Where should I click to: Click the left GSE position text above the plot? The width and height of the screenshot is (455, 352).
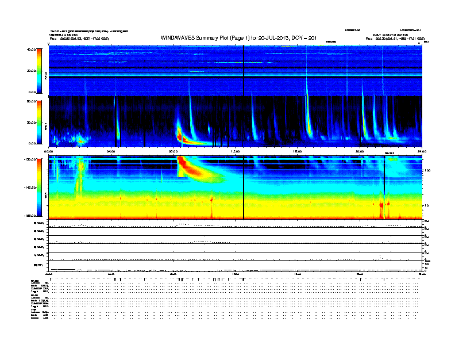[79, 39]
